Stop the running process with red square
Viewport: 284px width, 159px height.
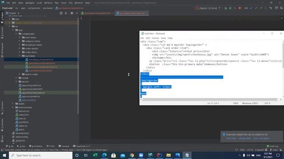[240, 8]
